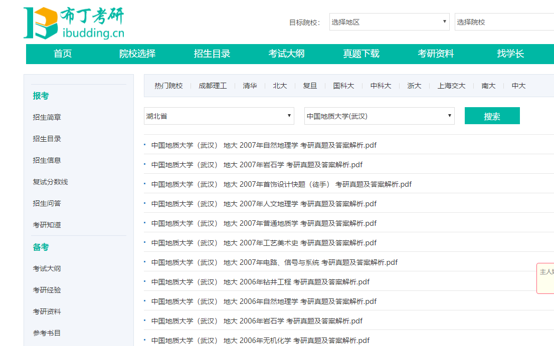Image resolution: width=554 pixels, height=346 pixels.
Task: Open the 找学长 navigation tab
Action: tap(510, 54)
